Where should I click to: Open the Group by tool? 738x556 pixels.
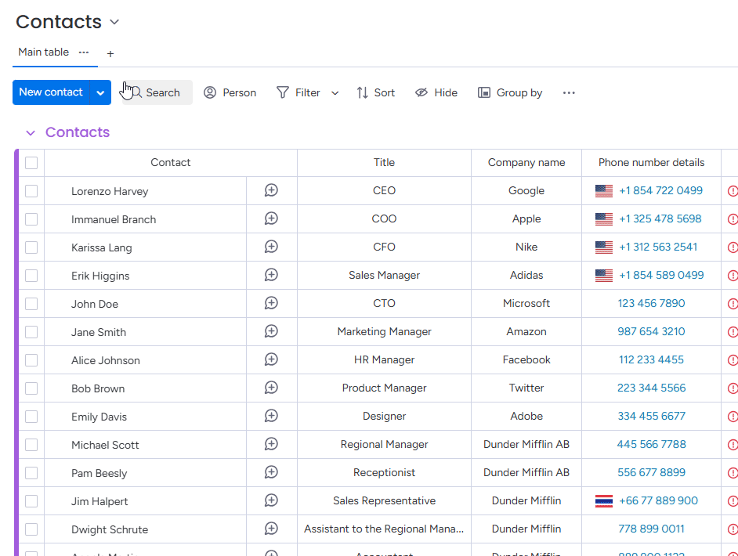click(484, 92)
